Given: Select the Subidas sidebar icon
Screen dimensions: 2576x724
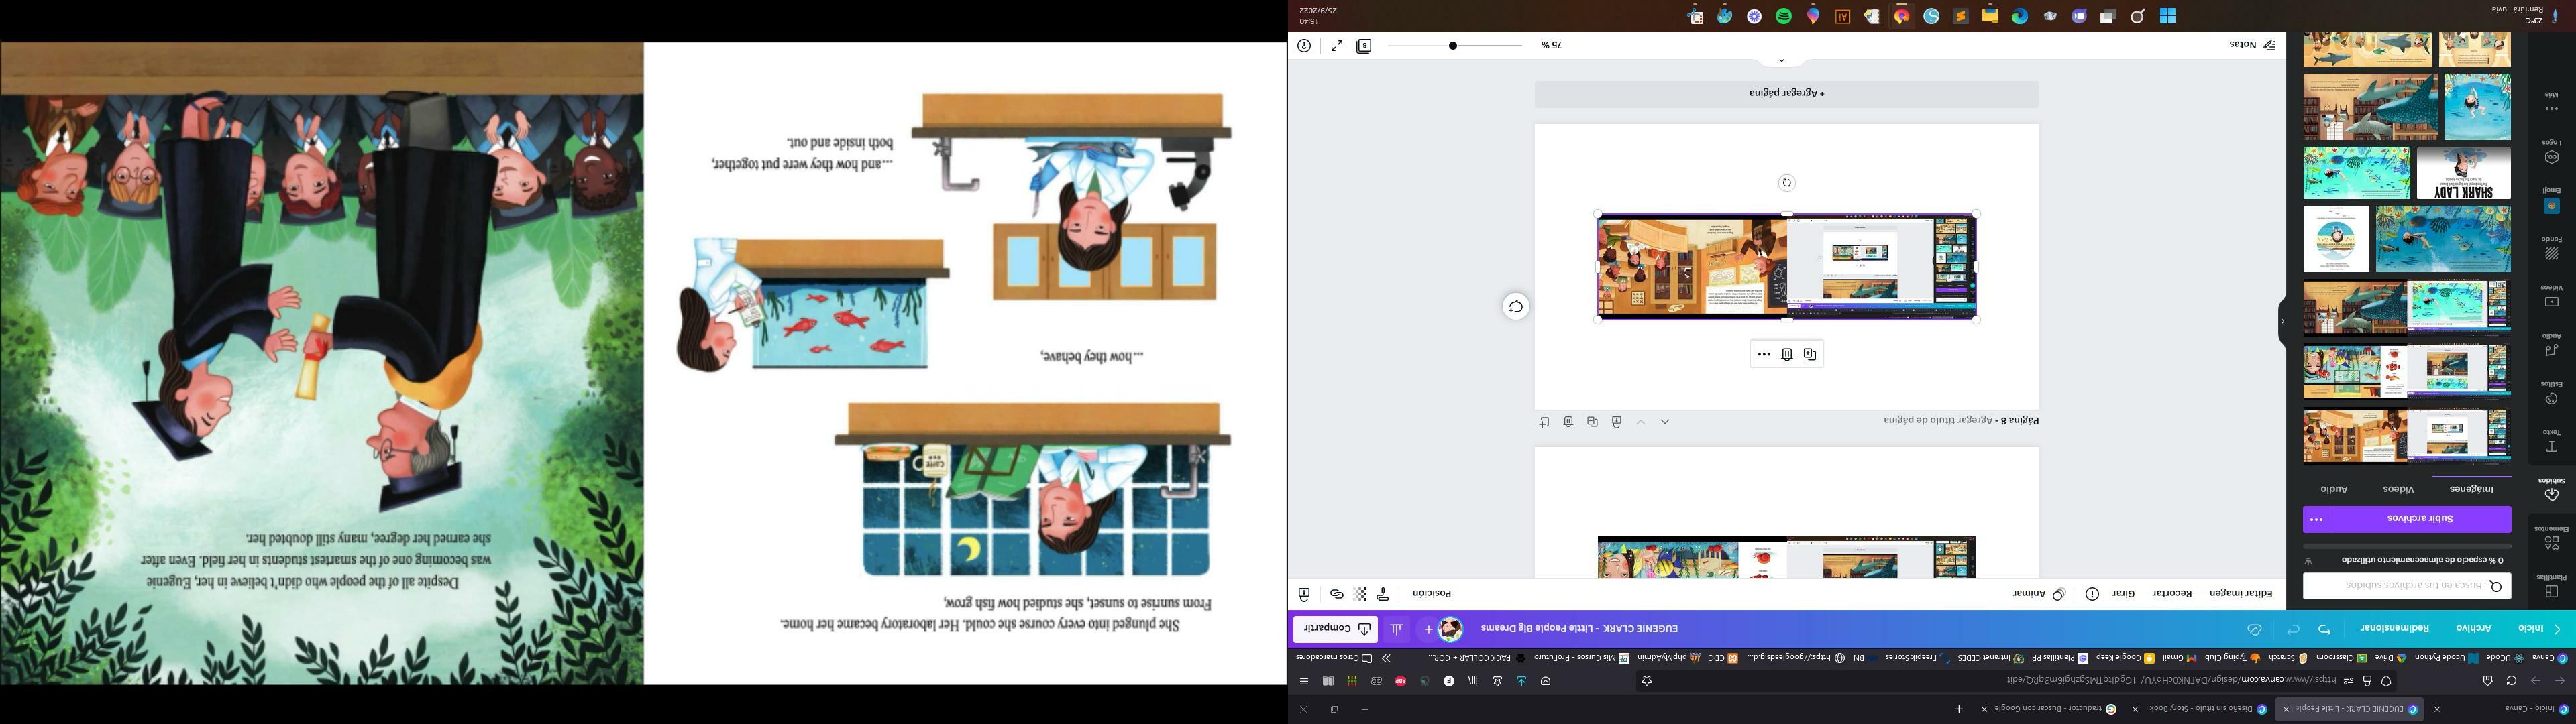Looking at the screenshot, I should click(x=2551, y=489).
